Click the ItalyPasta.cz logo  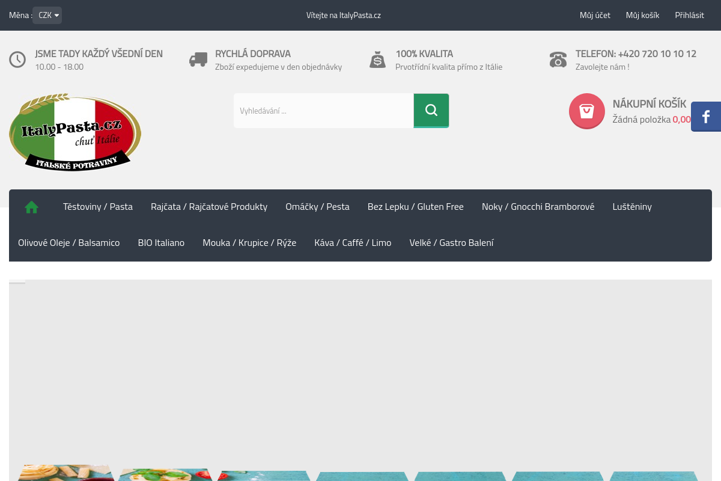pos(75,132)
